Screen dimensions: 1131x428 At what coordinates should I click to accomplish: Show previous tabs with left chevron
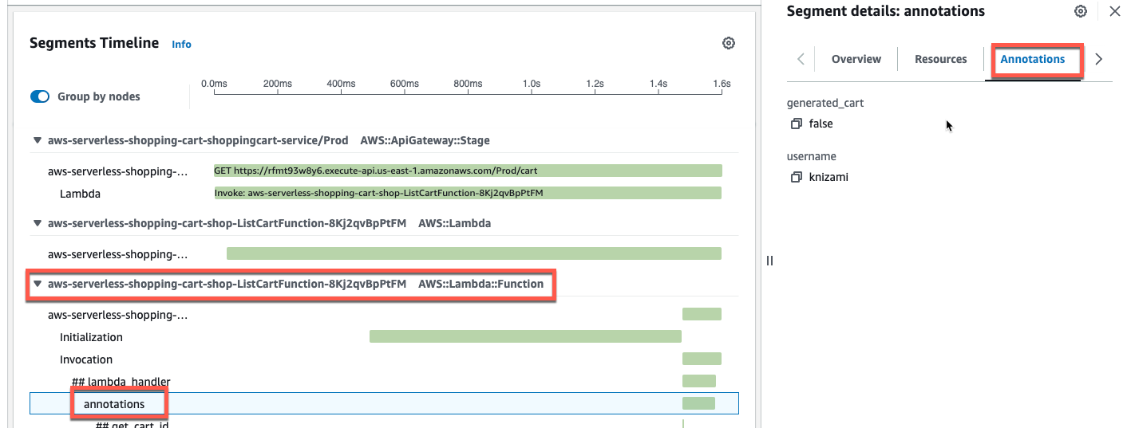[x=801, y=59]
